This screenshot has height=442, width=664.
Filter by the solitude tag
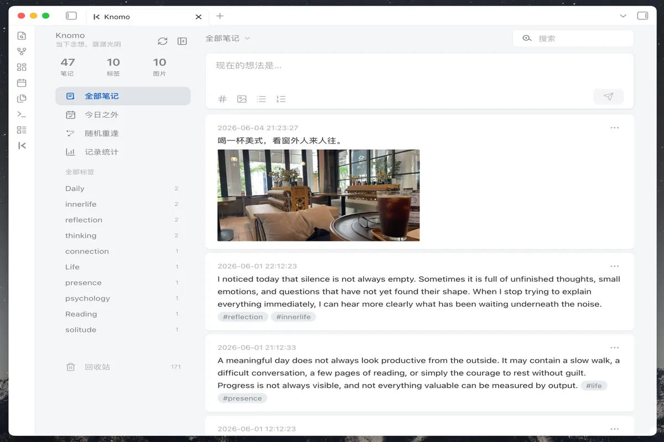tap(123, 330)
